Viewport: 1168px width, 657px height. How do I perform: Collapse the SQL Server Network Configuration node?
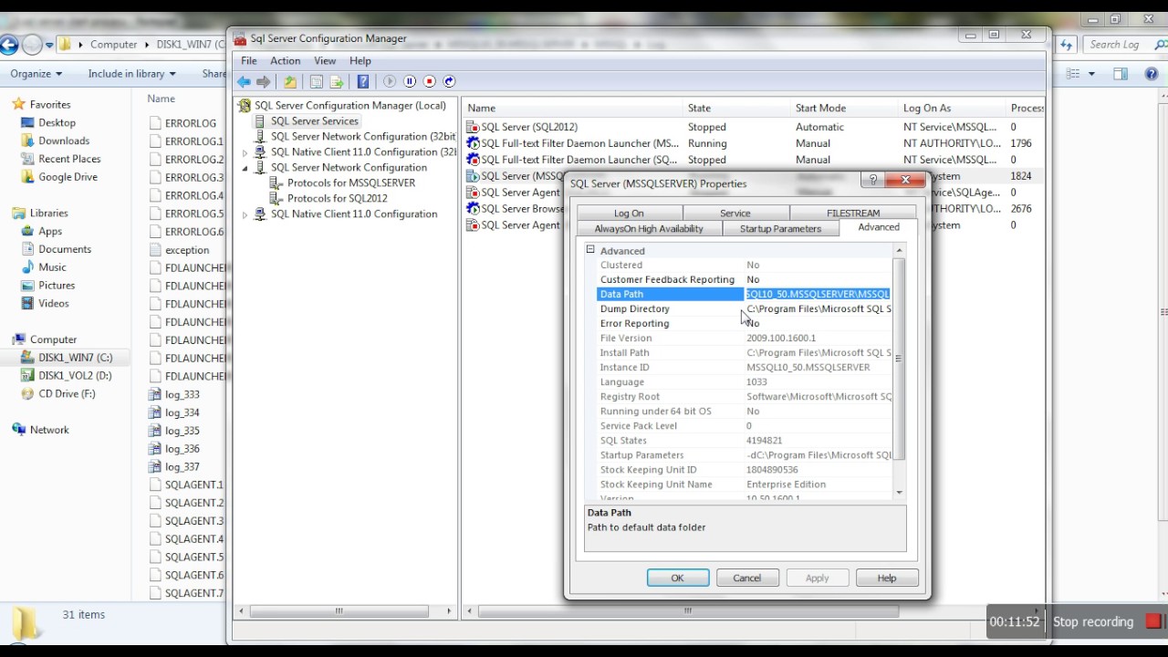tap(245, 168)
